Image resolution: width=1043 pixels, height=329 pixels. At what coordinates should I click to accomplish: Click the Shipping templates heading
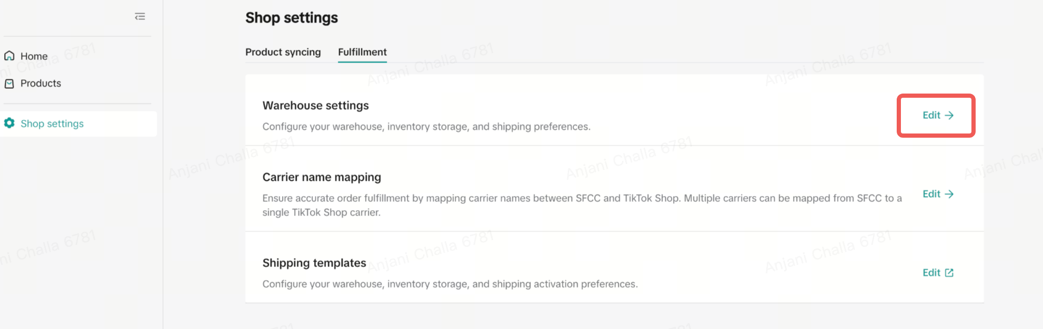314,263
